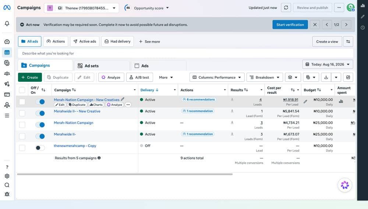368x209 pixels.
Task: Select the Active ads view
Action: coord(85,42)
